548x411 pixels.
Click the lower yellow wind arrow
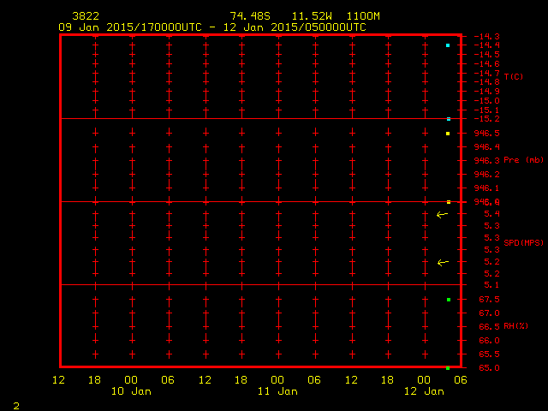point(442,263)
